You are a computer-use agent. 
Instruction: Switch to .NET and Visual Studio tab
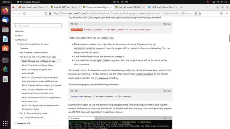[x=162, y=7]
